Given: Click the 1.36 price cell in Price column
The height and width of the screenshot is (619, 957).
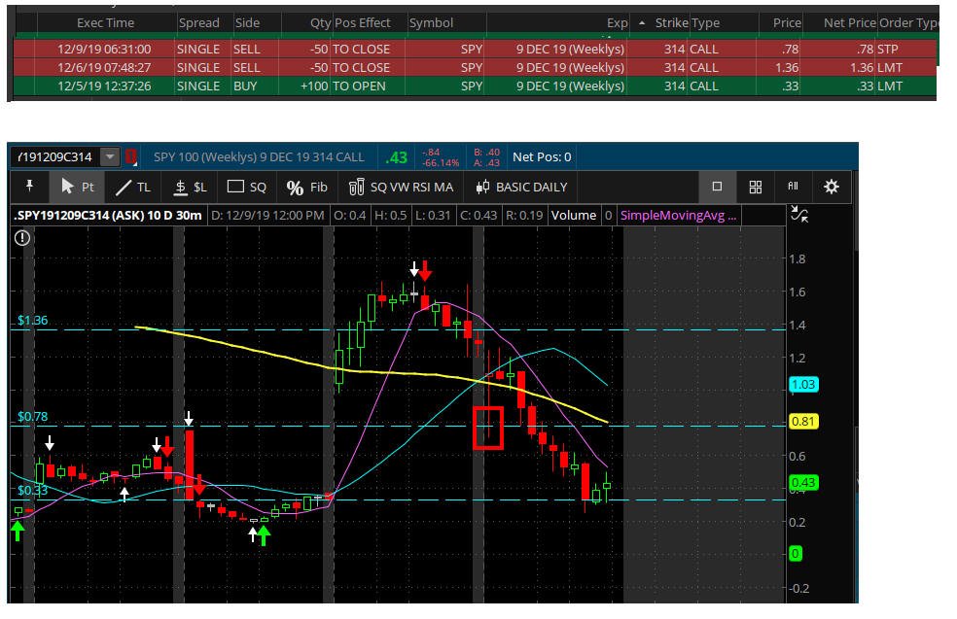Looking at the screenshot, I should click(786, 68).
